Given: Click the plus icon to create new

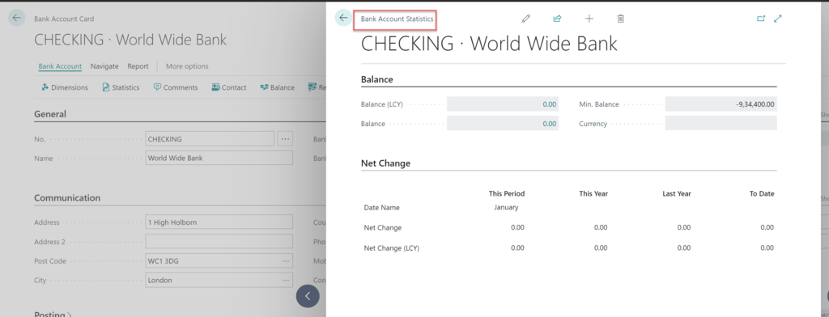Looking at the screenshot, I should coord(589,19).
